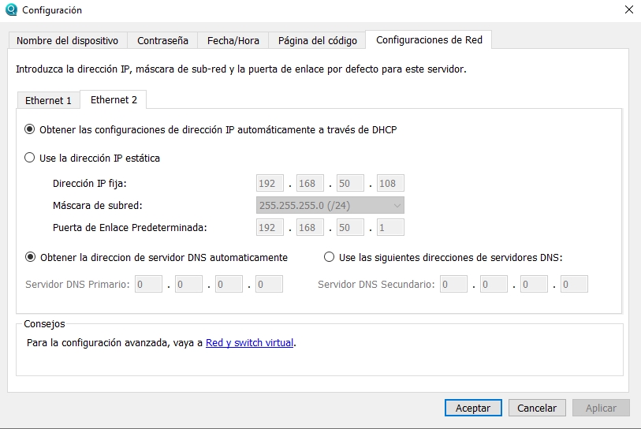Select DHCP automatic IP configuration option

[x=30, y=129]
